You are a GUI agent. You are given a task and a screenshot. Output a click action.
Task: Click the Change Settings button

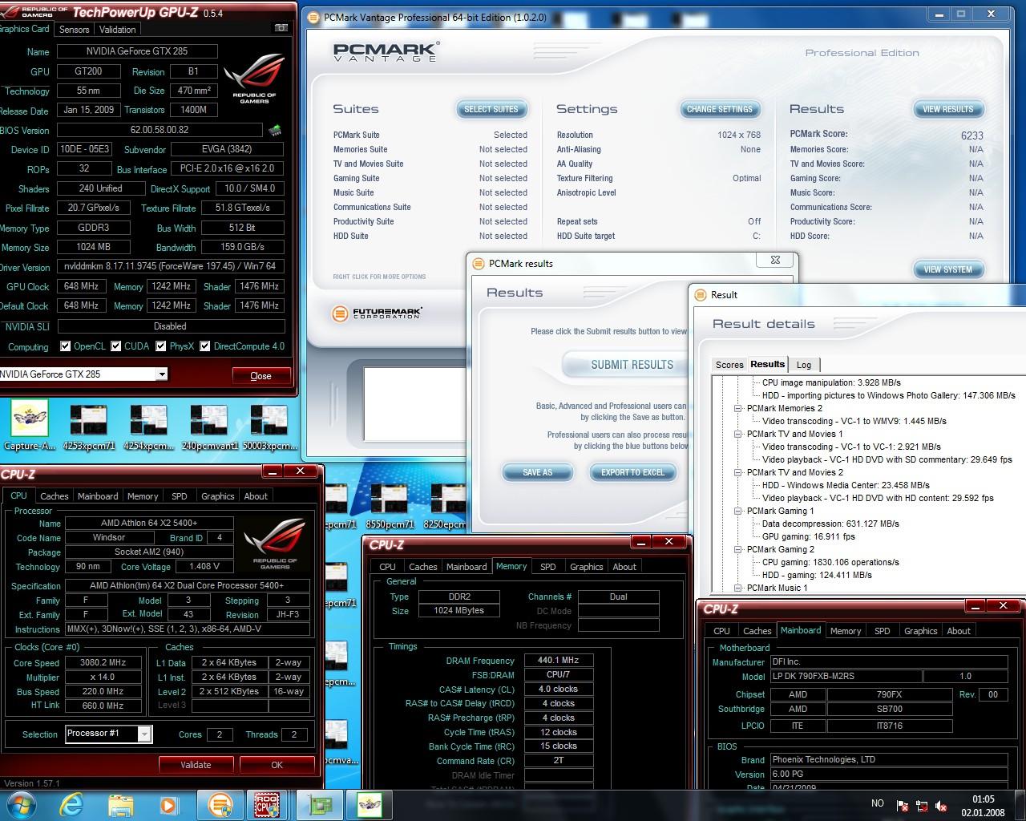[x=720, y=109]
